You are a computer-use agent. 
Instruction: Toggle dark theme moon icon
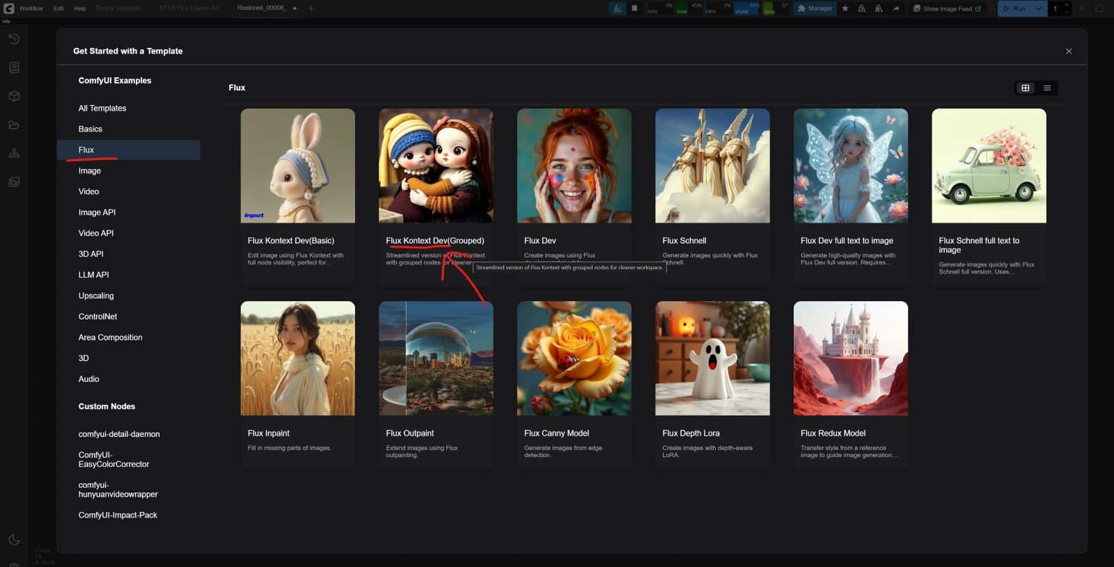pyautogui.click(x=14, y=540)
